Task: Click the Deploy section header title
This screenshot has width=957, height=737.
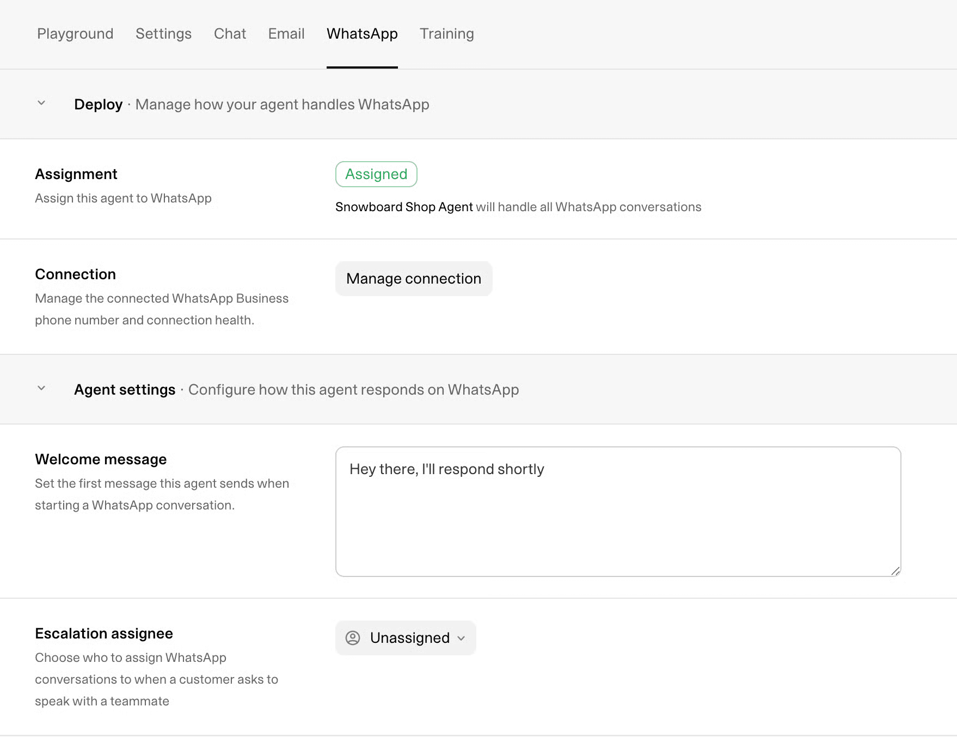Action: (98, 105)
